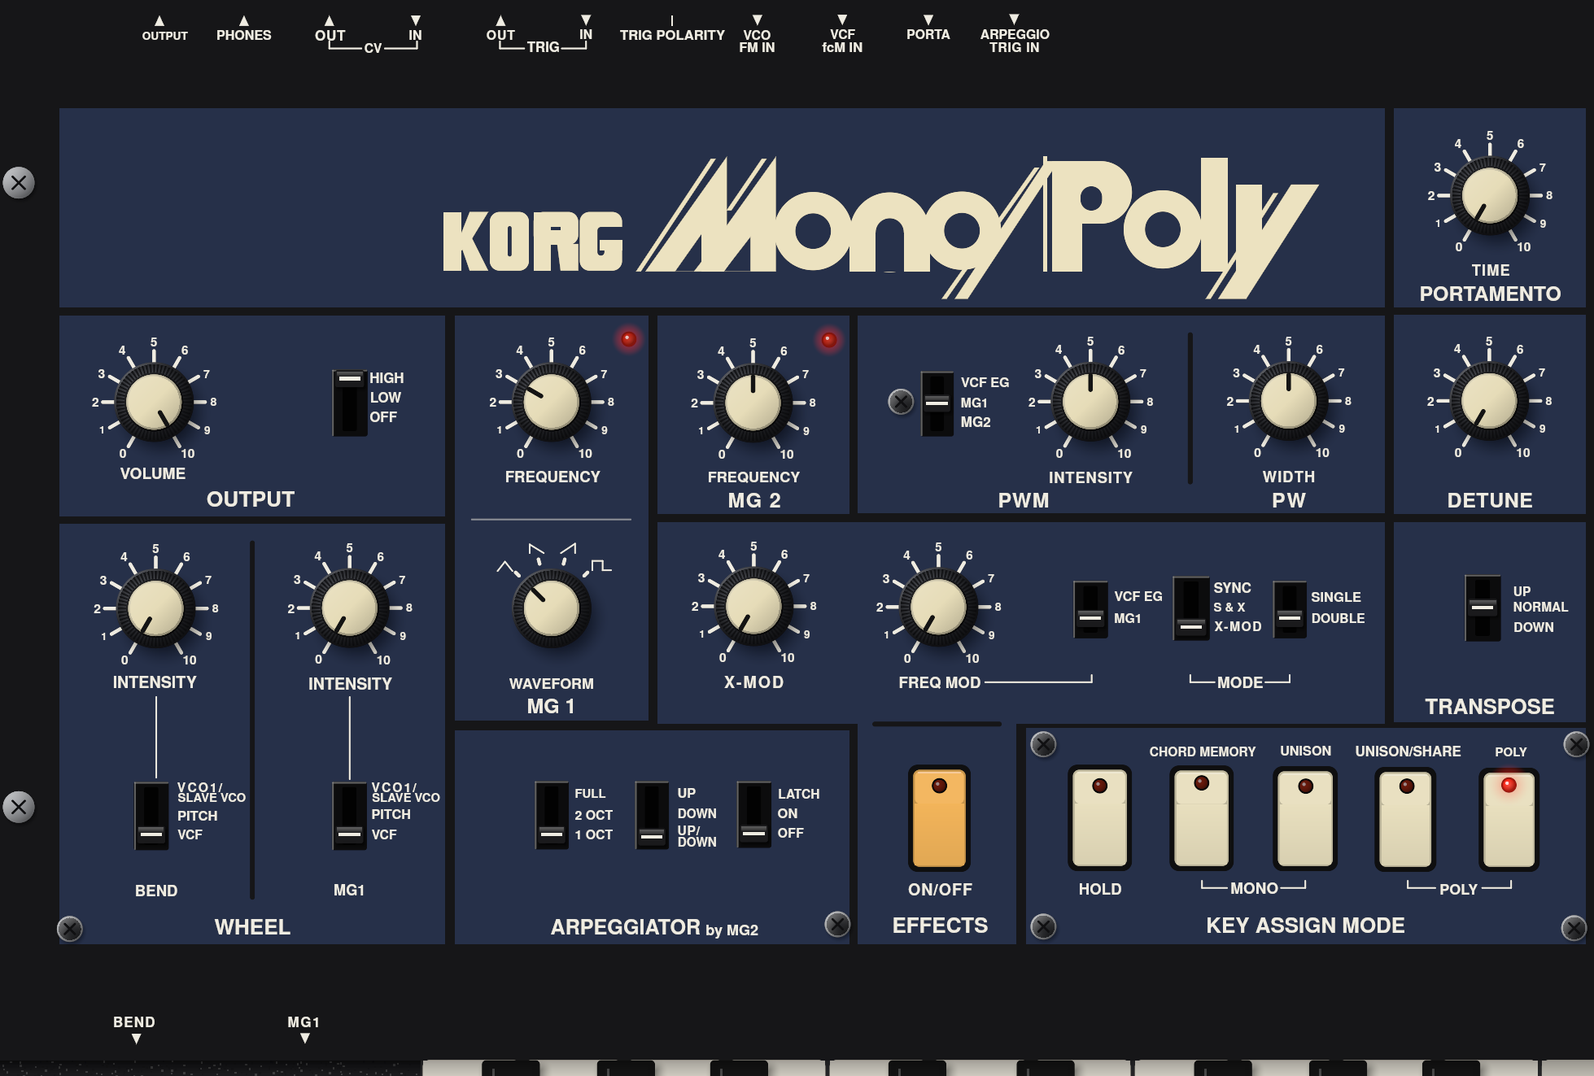Click the VCO FM IN jack arrow

tap(758, 20)
